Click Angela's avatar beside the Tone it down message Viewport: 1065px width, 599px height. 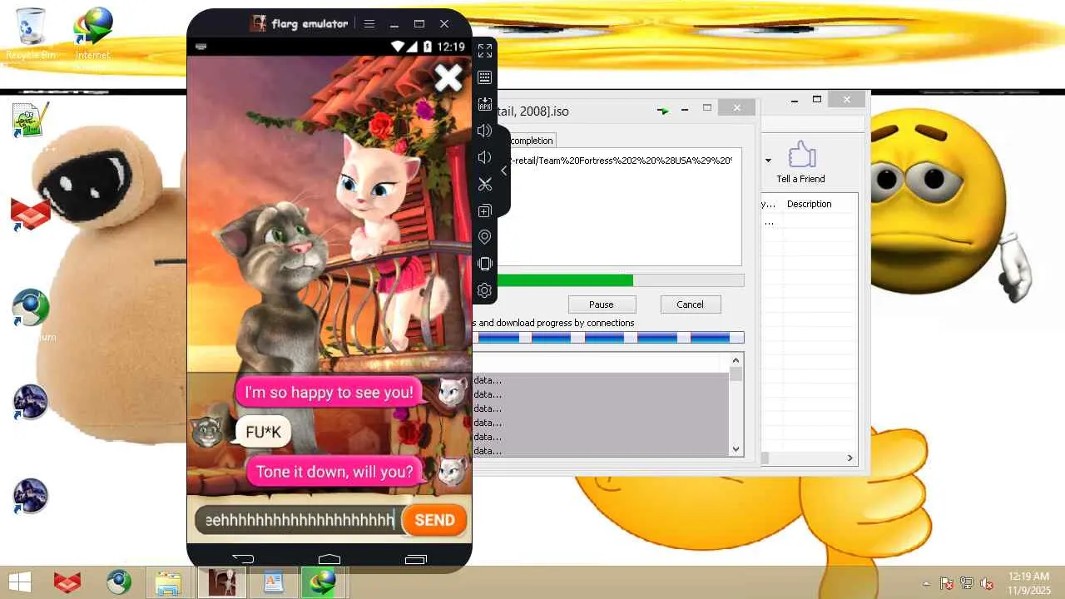[452, 471]
